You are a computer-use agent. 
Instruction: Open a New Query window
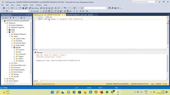[x=34, y=8]
